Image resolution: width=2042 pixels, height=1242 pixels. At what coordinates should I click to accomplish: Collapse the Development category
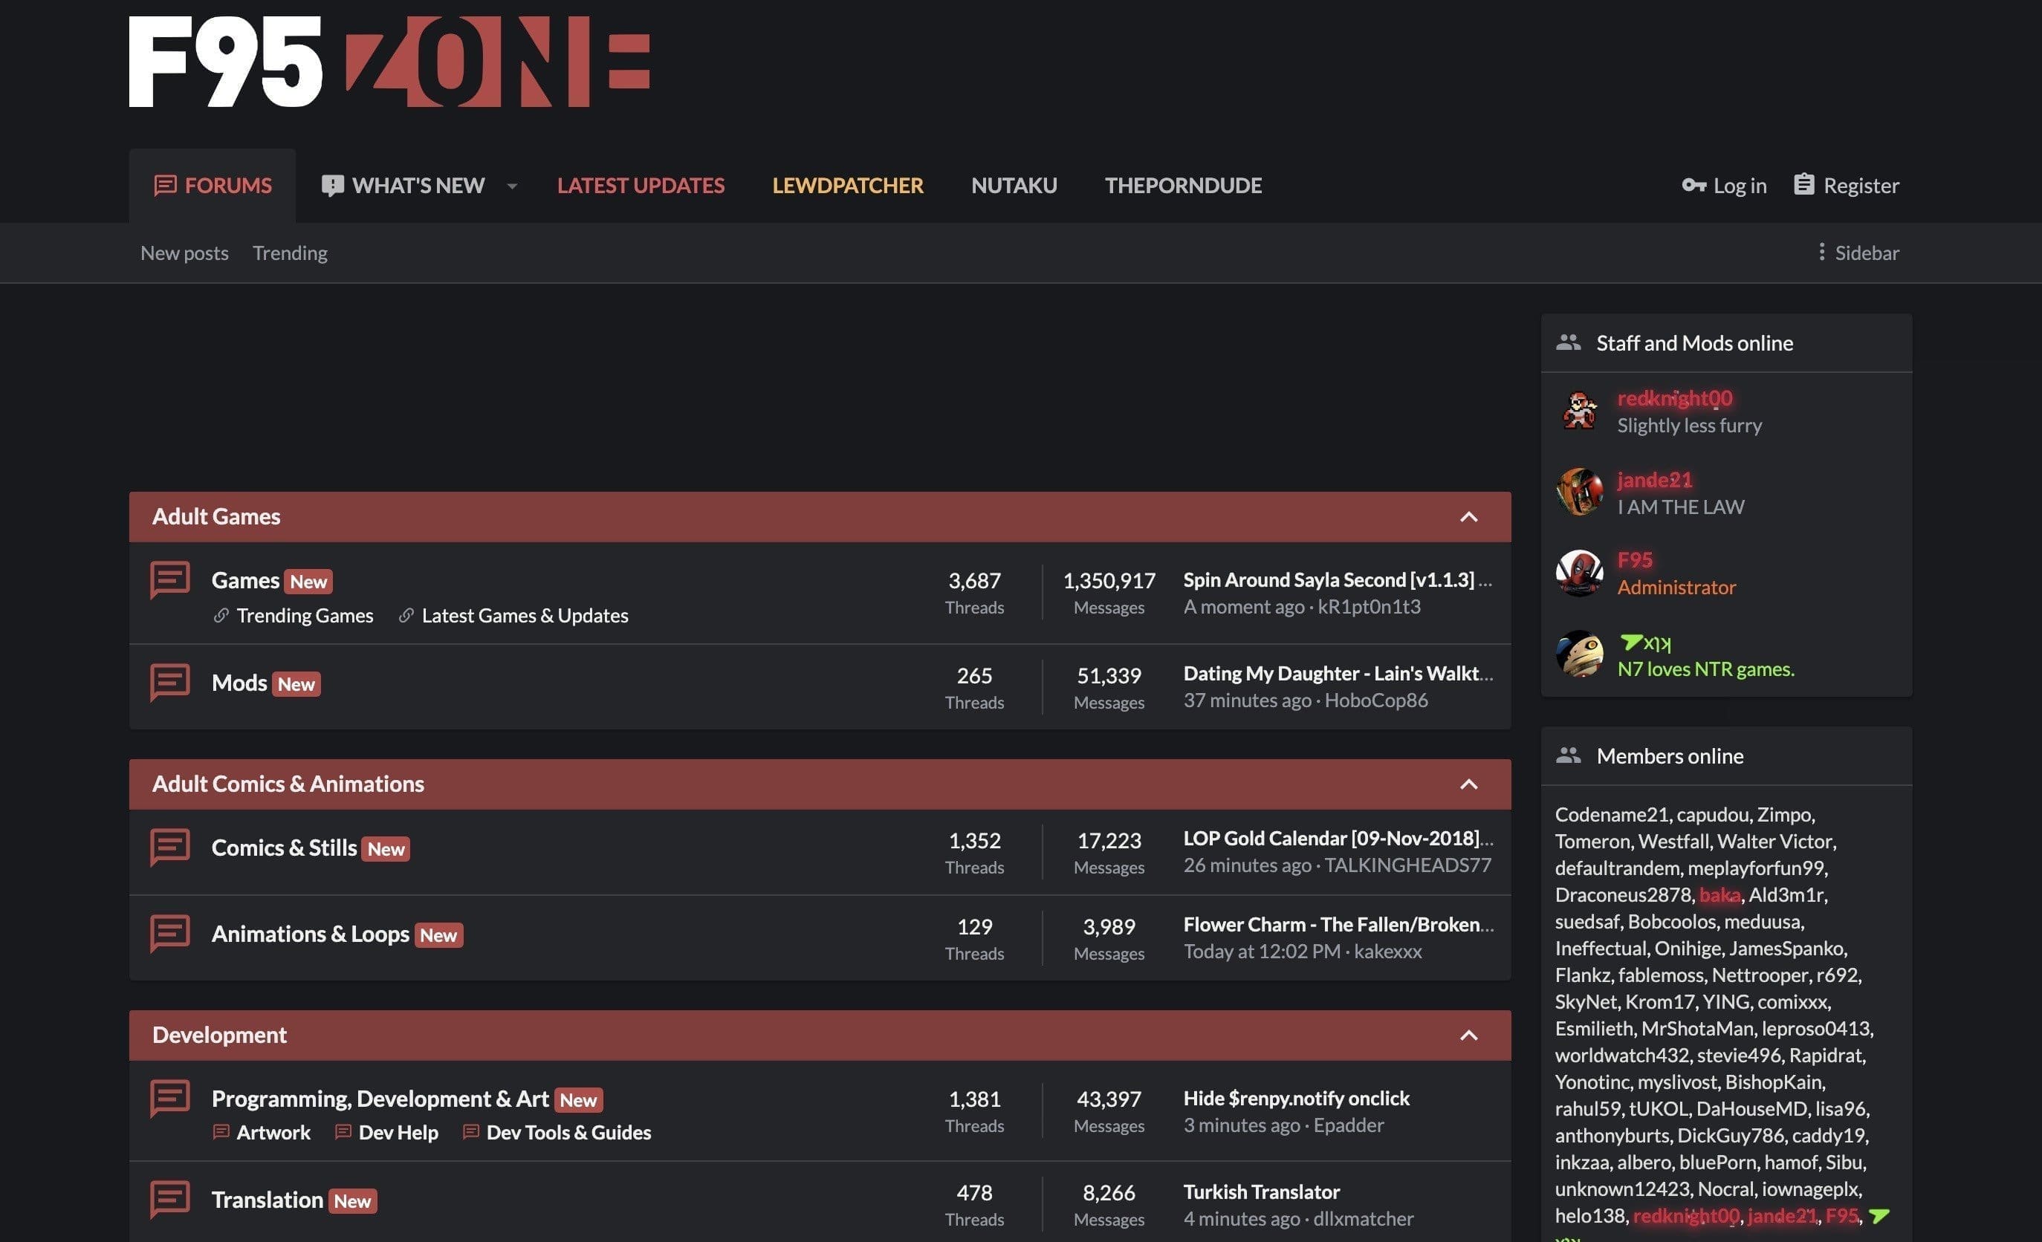[x=1468, y=1035]
